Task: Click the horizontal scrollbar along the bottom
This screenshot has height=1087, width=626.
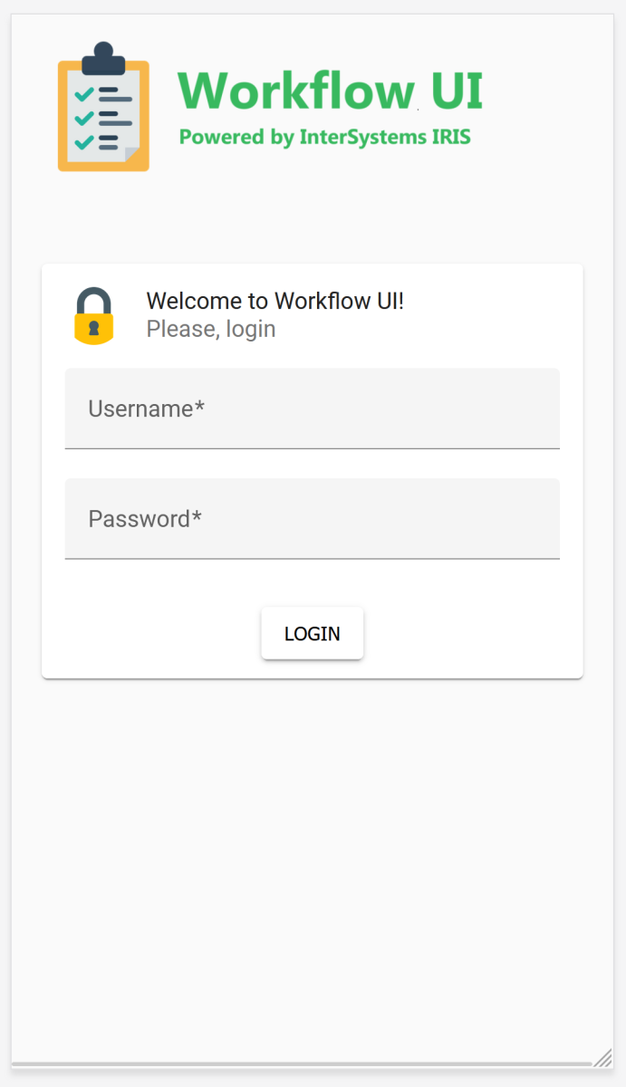Action: point(301,1063)
